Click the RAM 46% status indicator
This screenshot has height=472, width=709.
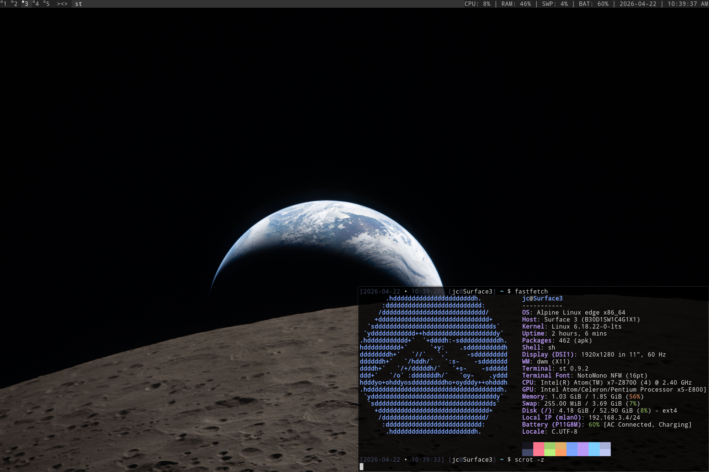tap(516, 4)
